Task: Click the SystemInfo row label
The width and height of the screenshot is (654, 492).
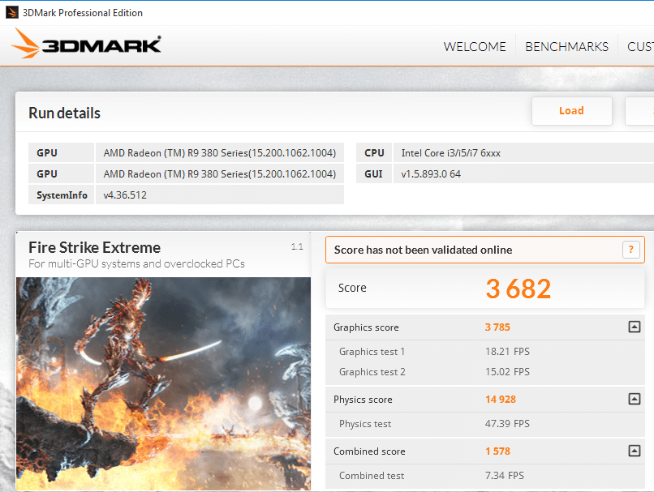Action: point(62,195)
